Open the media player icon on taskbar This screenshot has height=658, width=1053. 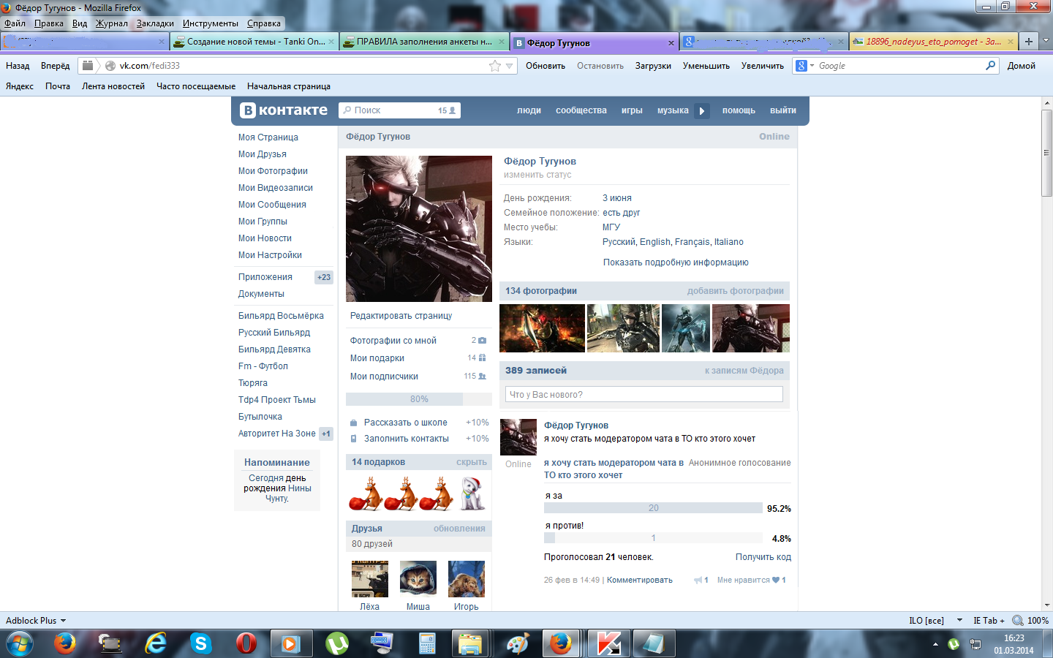click(291, 643)
